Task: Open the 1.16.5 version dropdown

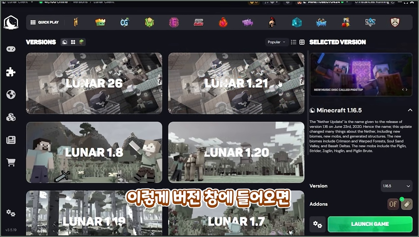Action: point(397,186)
